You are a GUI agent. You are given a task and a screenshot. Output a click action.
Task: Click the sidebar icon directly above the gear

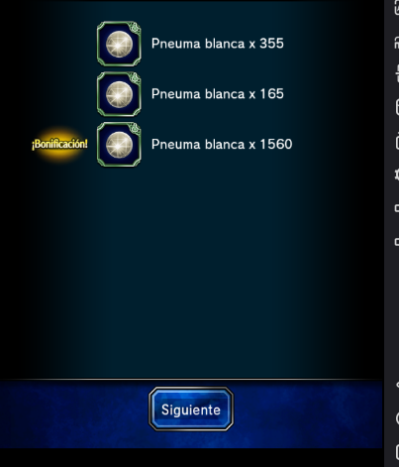click(x=397, y=142)
